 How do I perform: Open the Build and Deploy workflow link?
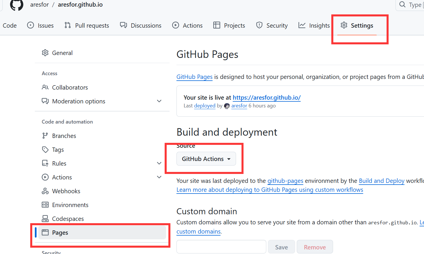pos(381,181)
